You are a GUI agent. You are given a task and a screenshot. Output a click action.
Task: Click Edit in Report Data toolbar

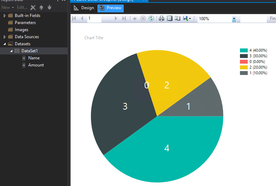tap(22, 7)
